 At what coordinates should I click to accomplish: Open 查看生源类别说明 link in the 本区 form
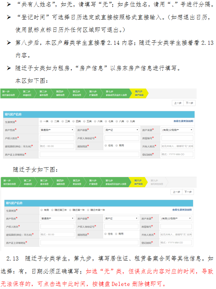click(x=183, y=121)
